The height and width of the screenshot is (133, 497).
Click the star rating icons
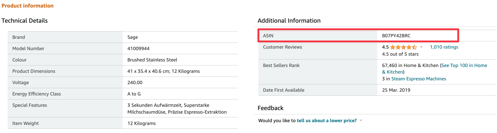(x=403, y=47)
